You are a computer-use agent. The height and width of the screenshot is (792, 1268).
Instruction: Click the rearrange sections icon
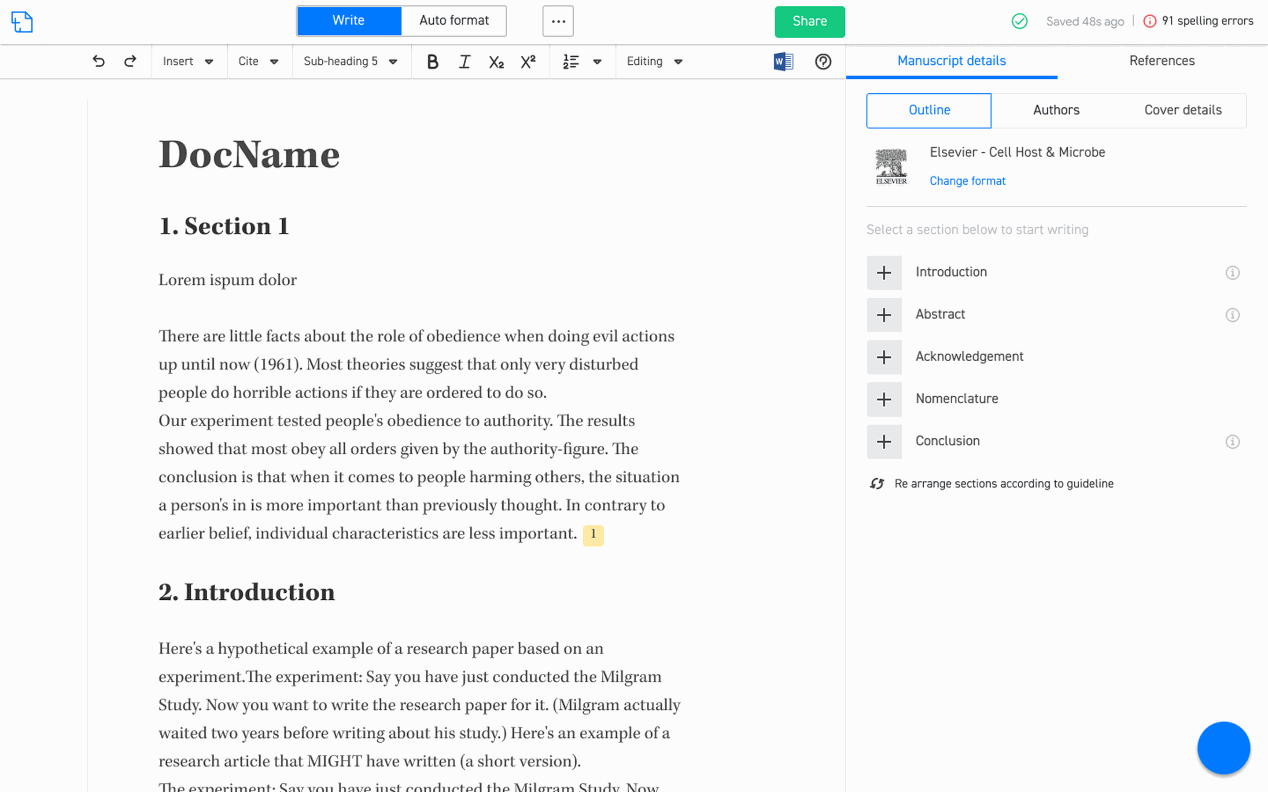coord(877,484)
